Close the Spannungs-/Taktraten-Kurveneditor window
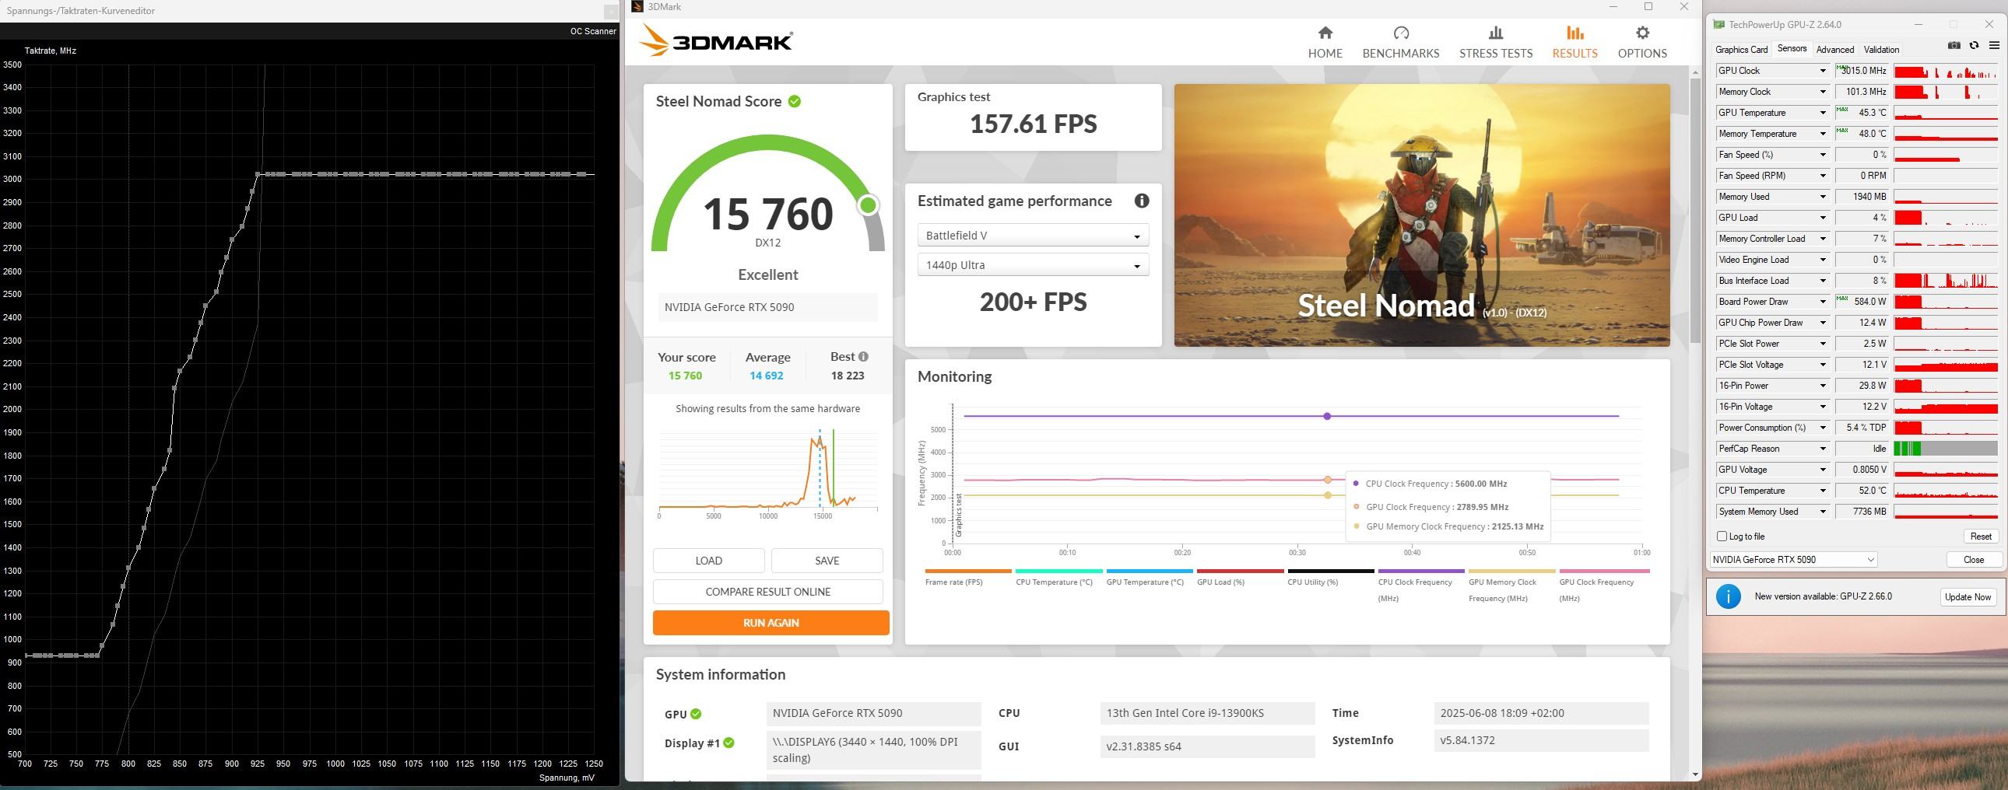The image size is (2008, 790). point(610,11)
